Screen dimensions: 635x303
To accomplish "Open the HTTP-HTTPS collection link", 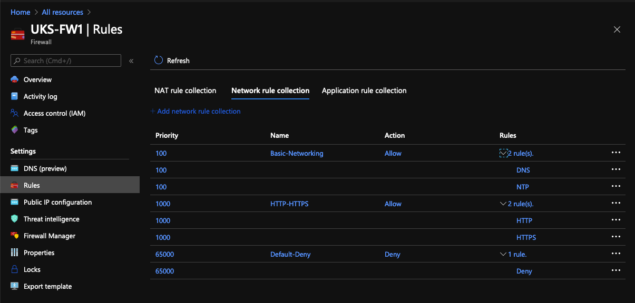I will click(289, 204).
